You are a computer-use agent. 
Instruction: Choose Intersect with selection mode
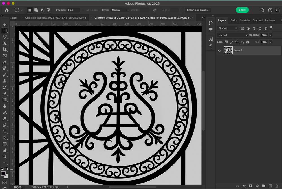point(49,10)
